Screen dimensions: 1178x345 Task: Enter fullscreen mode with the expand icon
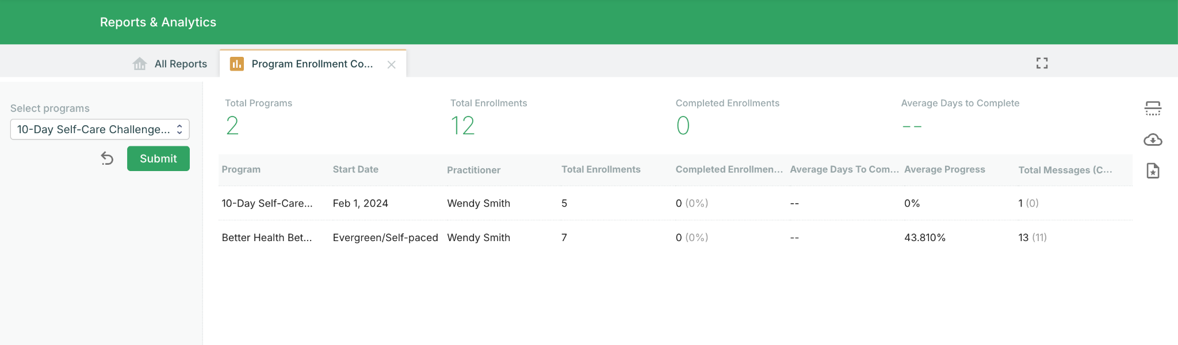coord(1042,63)
